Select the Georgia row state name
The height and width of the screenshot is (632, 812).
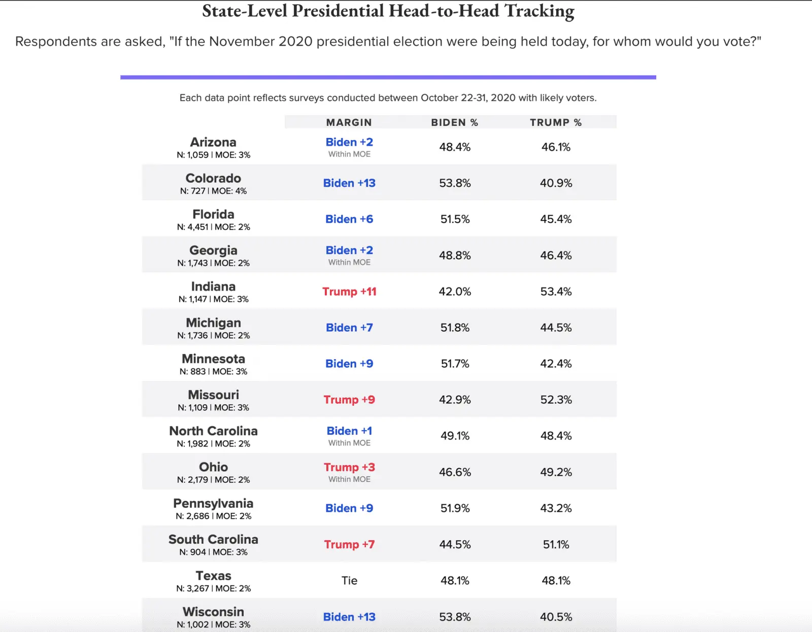pos(213,250)
